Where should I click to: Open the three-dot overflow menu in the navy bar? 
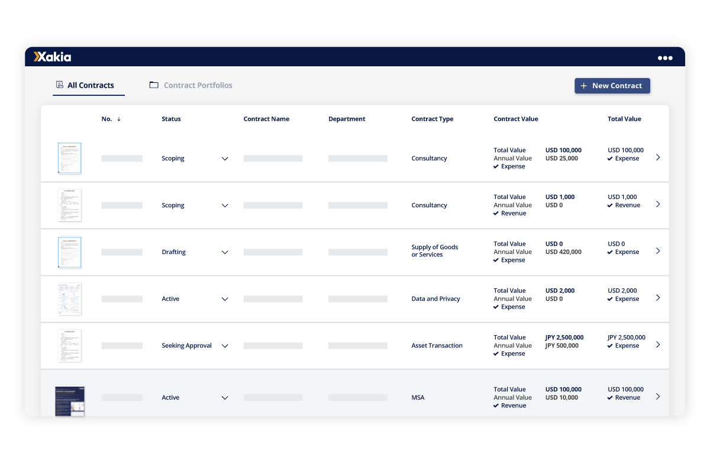(665, 57)
